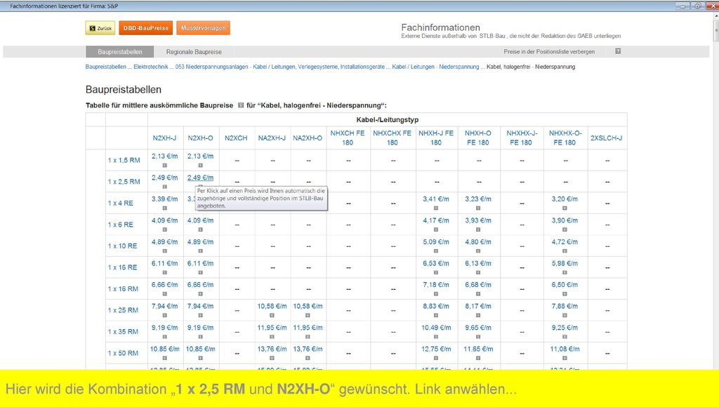This screenshot has width=719, height=407.
Task: Select NA2XH-J column header
Action: (x=272, y=138)
